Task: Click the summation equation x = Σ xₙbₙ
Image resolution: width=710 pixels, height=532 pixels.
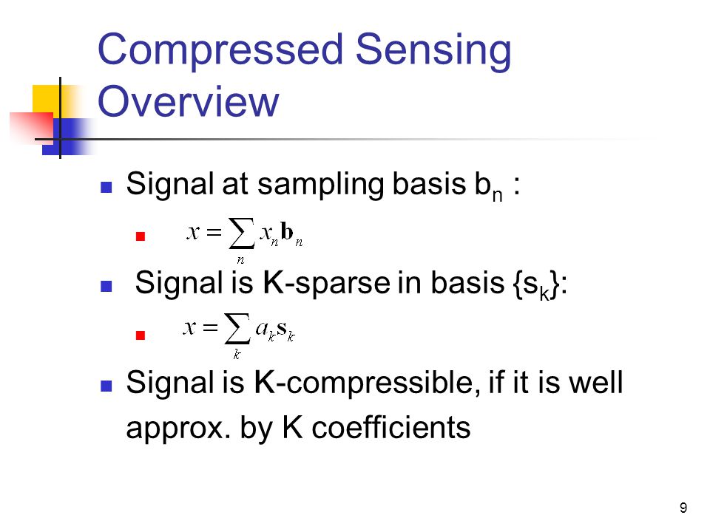Action: coord(245,241)
